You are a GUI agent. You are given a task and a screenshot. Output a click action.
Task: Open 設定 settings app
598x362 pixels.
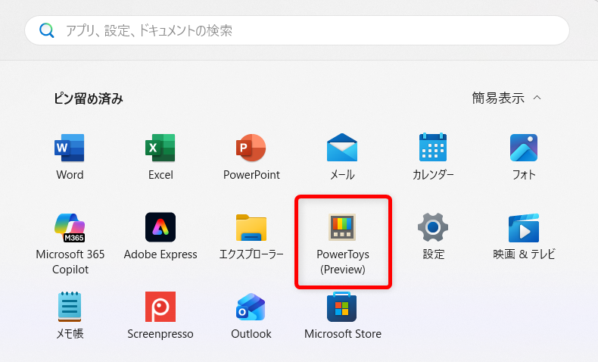tap(433, 236)
